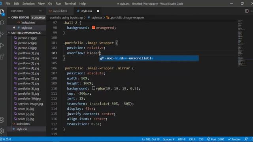
Task: Click the split editor icon
Action: tap(247, 11)
